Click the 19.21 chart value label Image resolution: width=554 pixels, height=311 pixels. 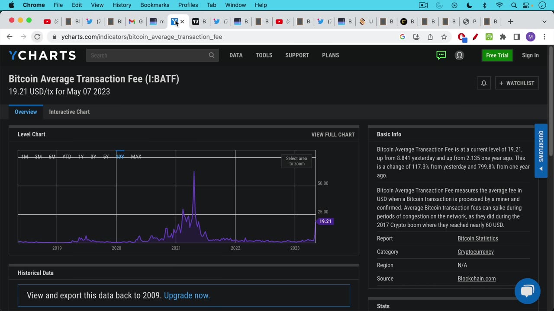coord(325,222)
